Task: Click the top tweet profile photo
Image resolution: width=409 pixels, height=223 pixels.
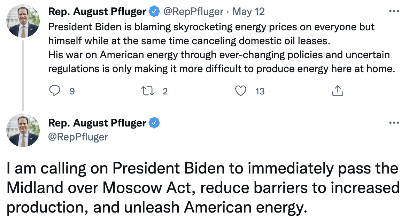Action: click(x=23, y=22)
